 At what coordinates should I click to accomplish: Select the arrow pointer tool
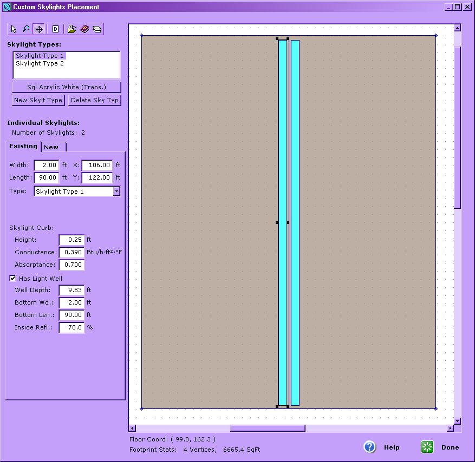tap(14, 29)
